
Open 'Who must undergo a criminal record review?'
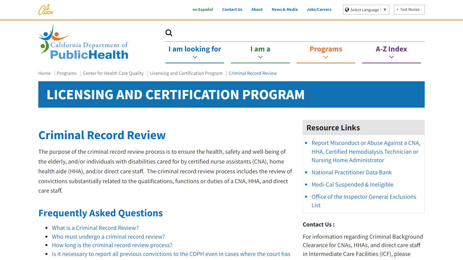point(108,237)
